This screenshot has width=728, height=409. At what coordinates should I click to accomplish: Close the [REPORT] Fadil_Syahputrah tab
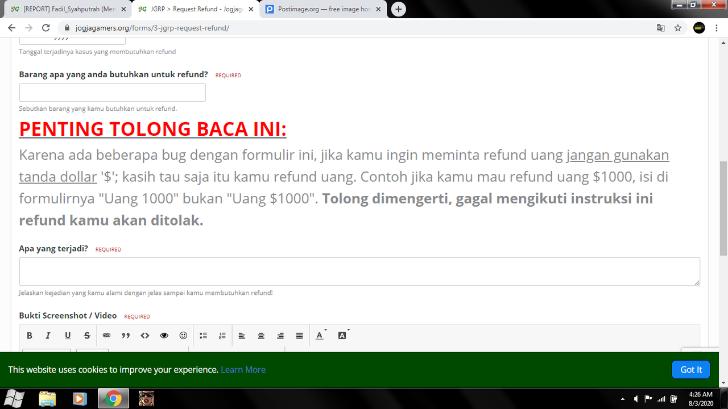[123, 9]
